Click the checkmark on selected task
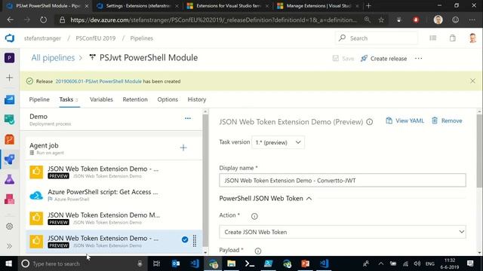This screenshot has height=271, width=483. pos(185,239)
